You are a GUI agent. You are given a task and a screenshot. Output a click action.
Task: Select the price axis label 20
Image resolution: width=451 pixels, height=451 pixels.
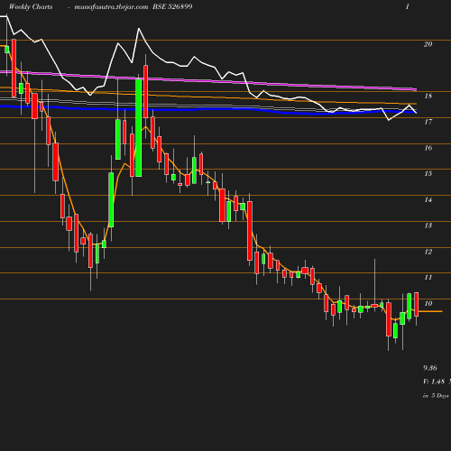428,44
